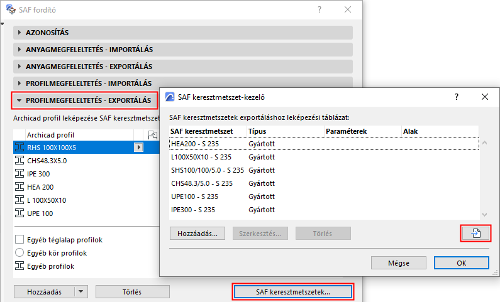
Task: Select the SHS100/100/5.0 - S 235 row
Action: coord(324,170)
